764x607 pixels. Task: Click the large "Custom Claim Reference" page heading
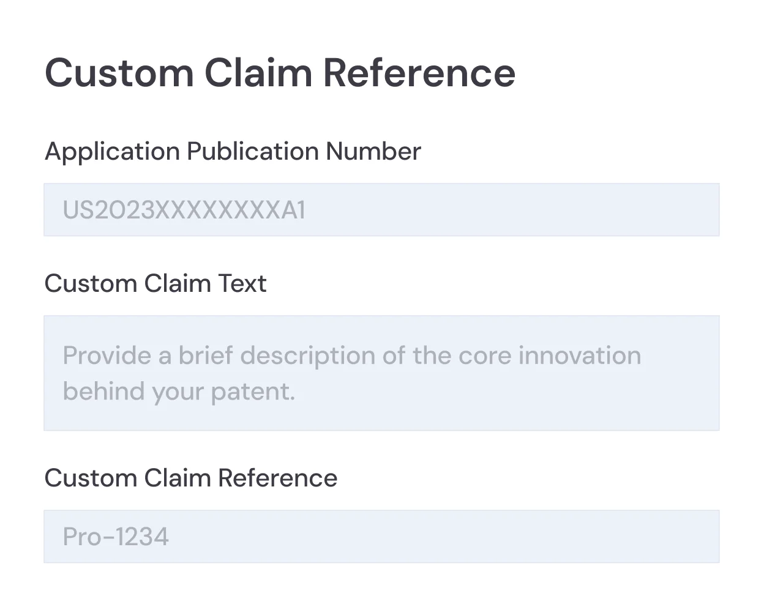click(280, 72)
